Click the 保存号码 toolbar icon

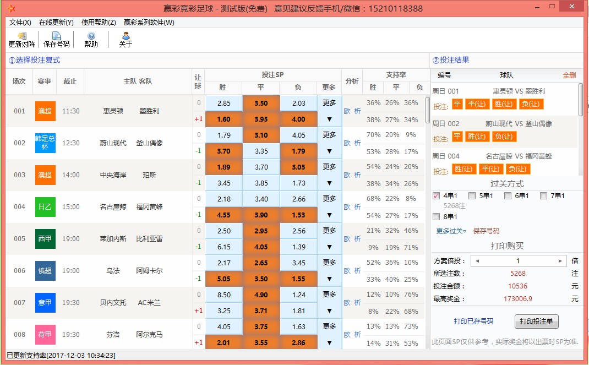[56, 40]
